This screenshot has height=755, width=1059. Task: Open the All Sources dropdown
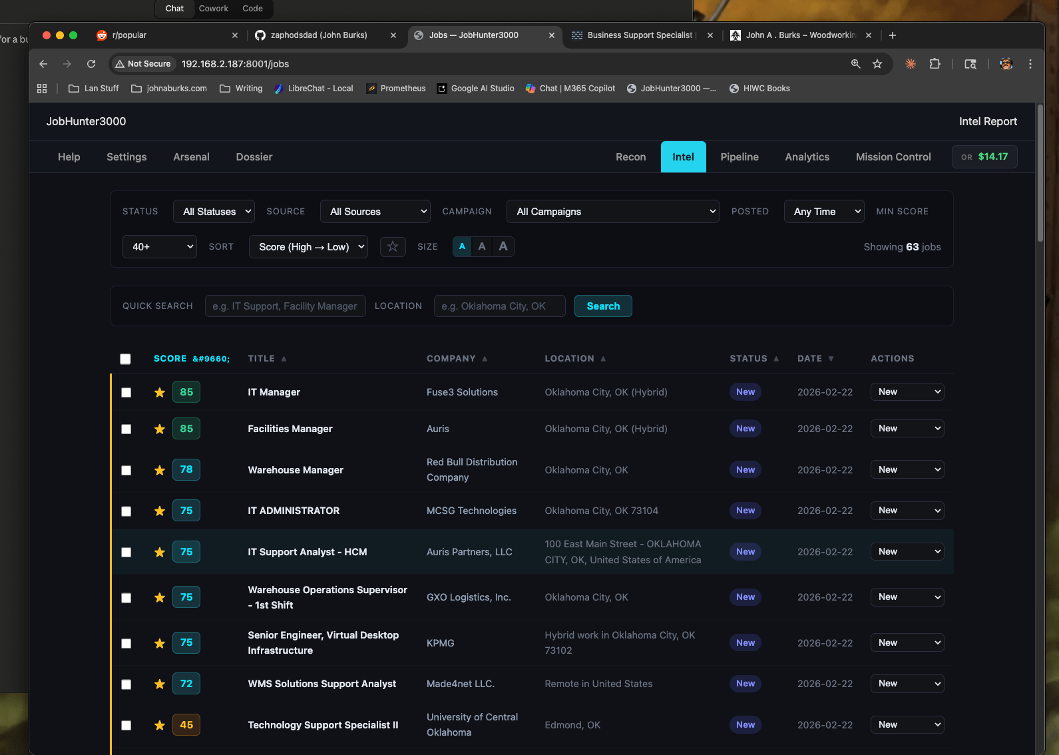(x=375, y=212)
